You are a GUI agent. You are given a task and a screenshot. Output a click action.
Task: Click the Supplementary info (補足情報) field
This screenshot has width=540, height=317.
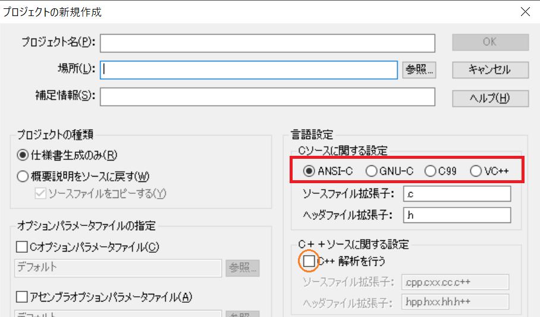point(268,96)
